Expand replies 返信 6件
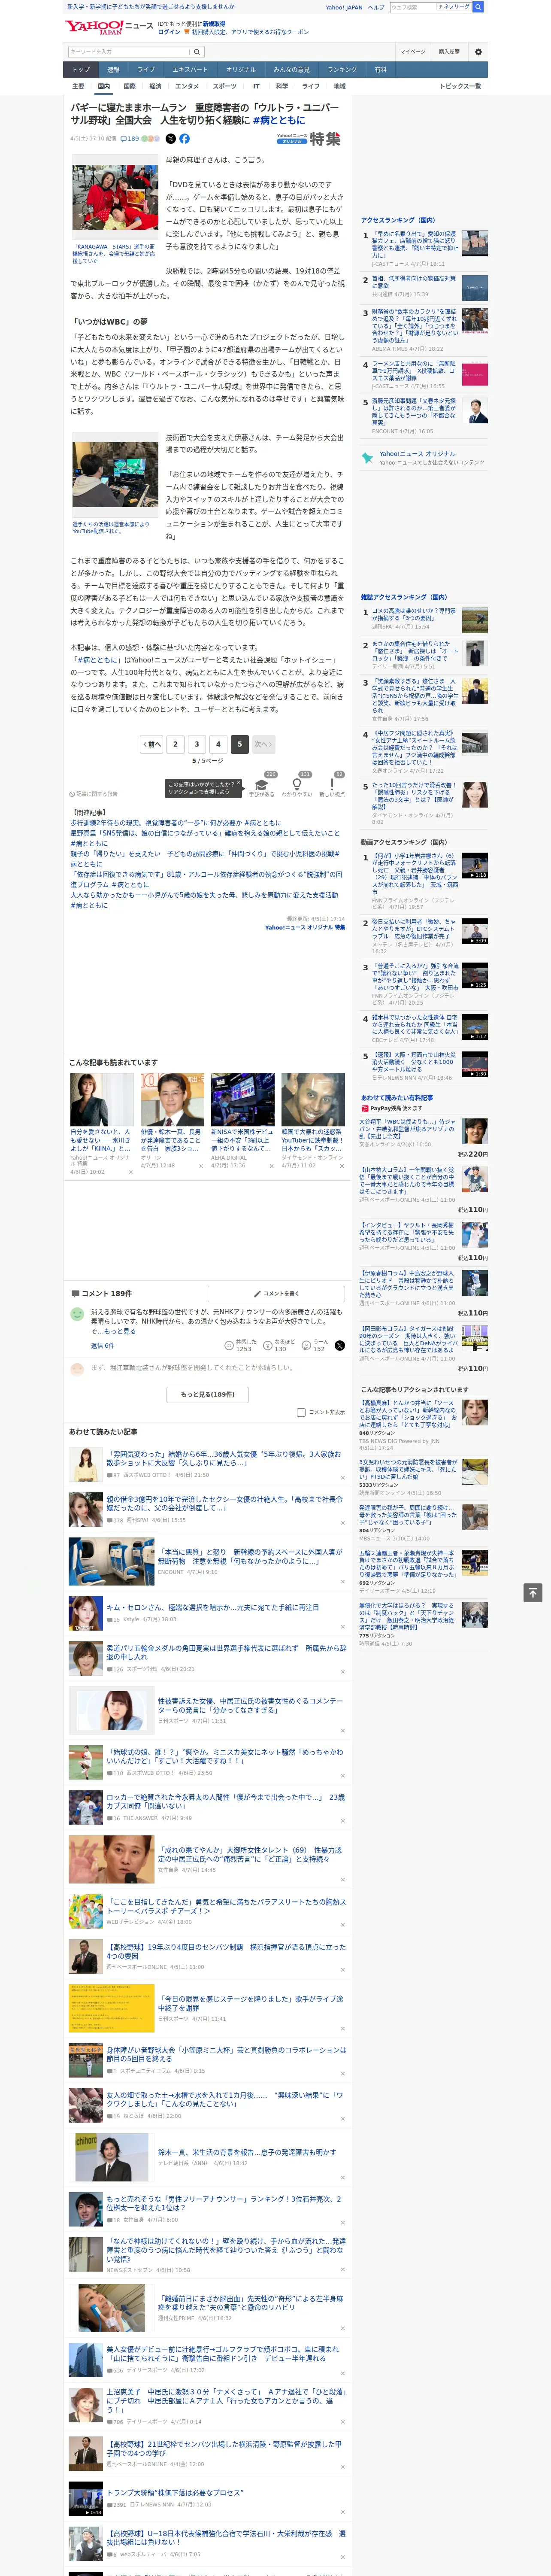This screenshot has height=2576, width=551. pyautogui.click(x=102, y=1346)
